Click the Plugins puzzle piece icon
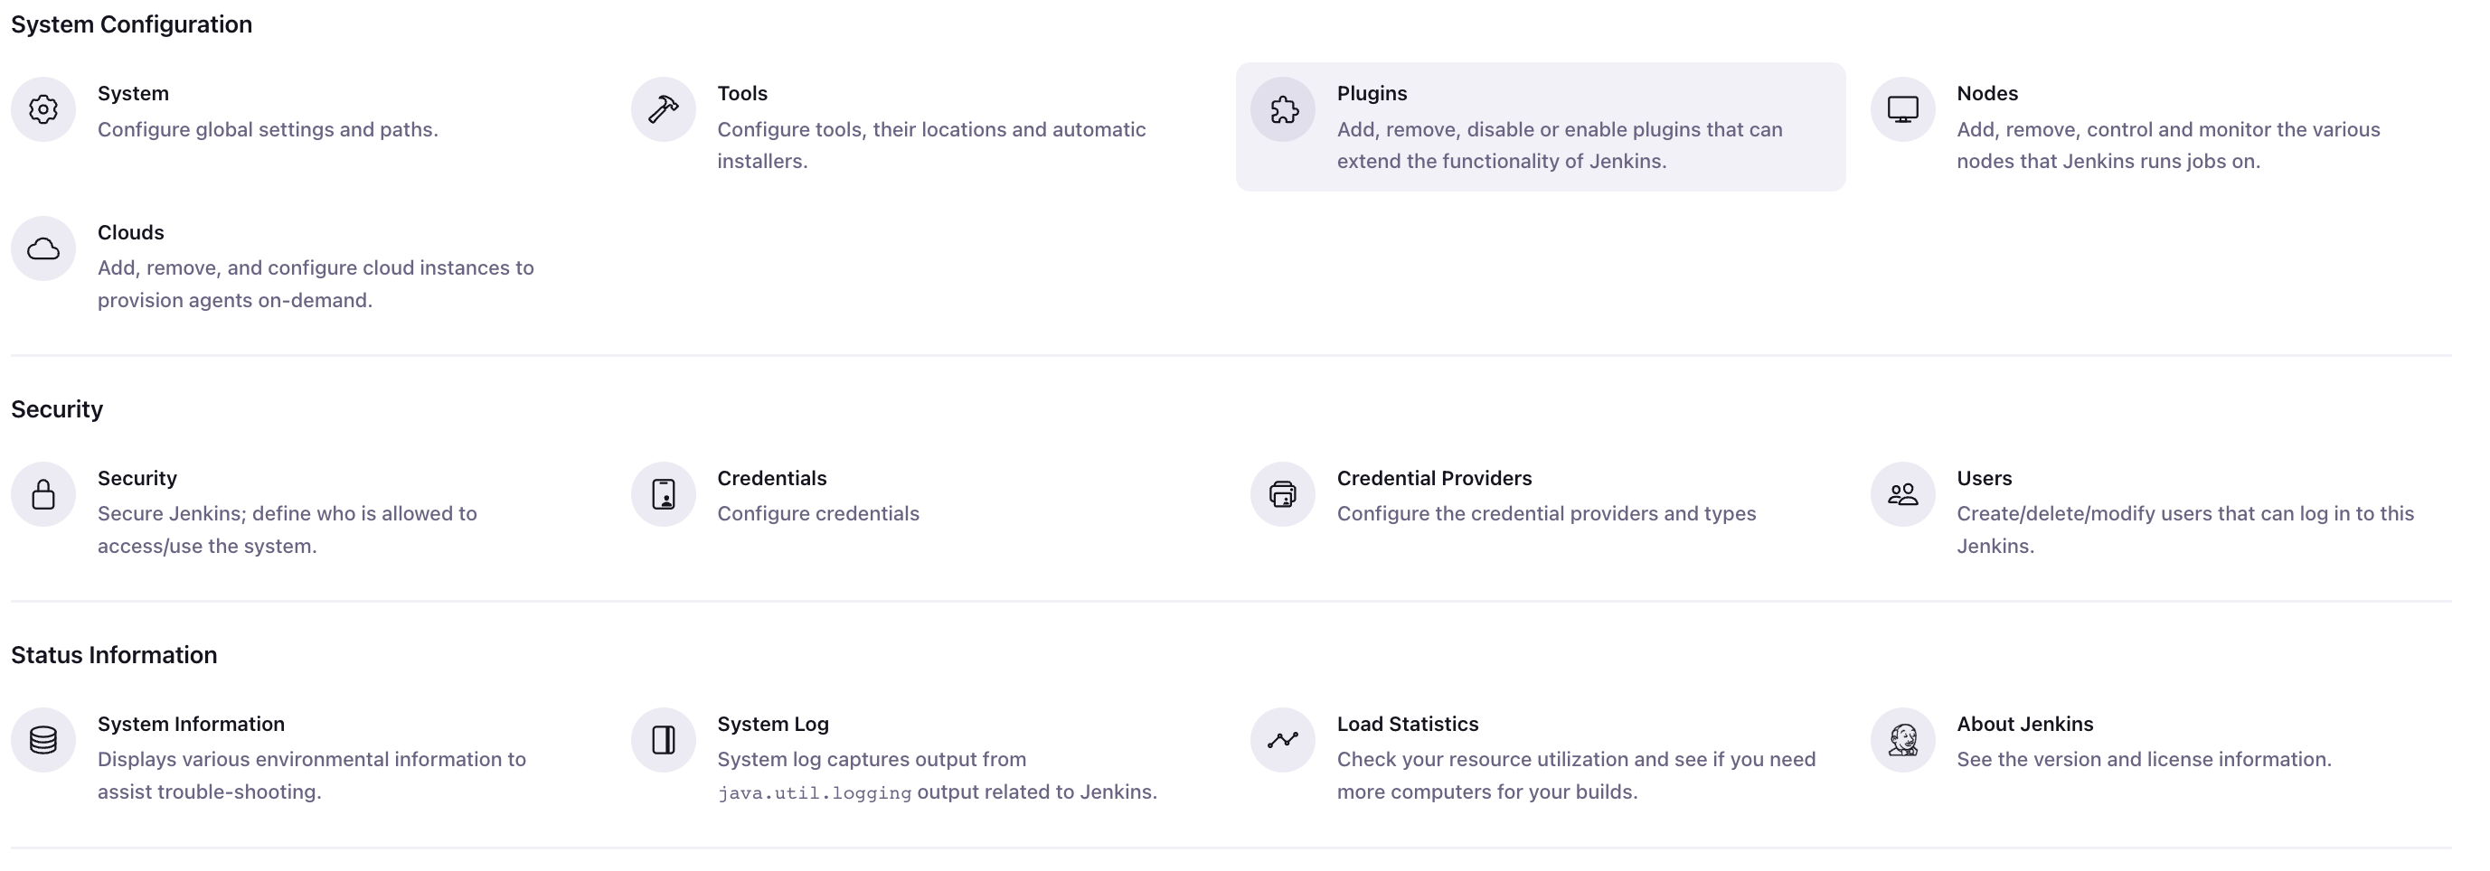The width and height of the screenshot is (2490, 871). (1283, 109)
